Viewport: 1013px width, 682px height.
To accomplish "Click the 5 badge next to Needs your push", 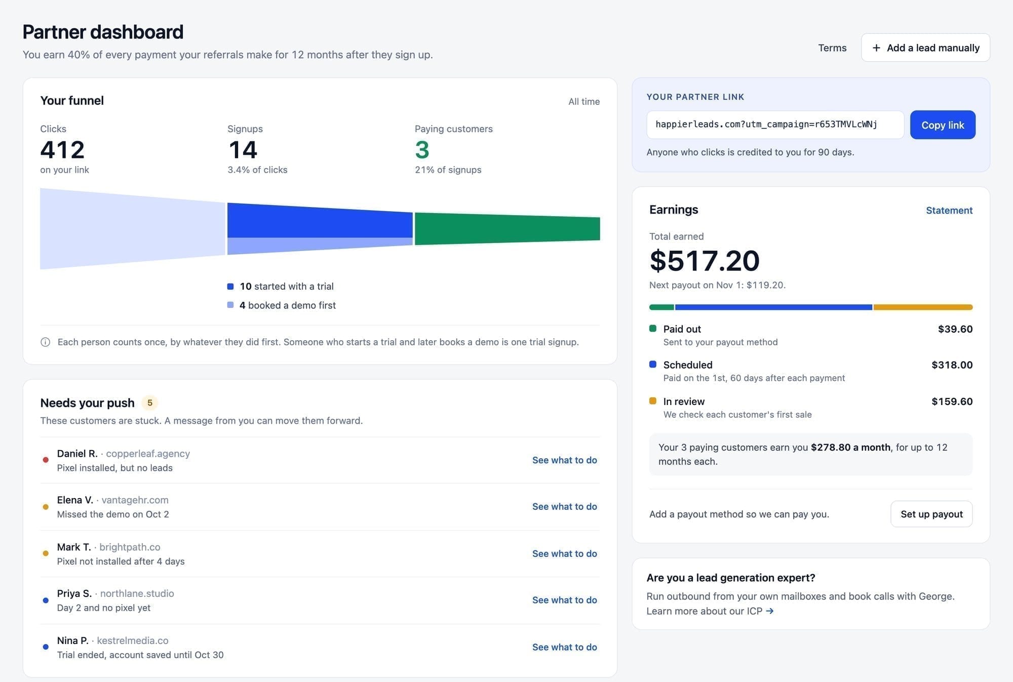I will point(149,403).
